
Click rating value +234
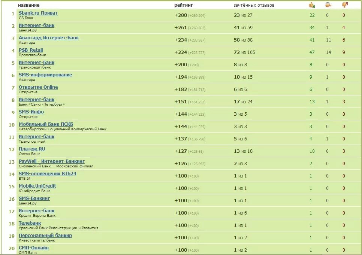coord(181,40)
